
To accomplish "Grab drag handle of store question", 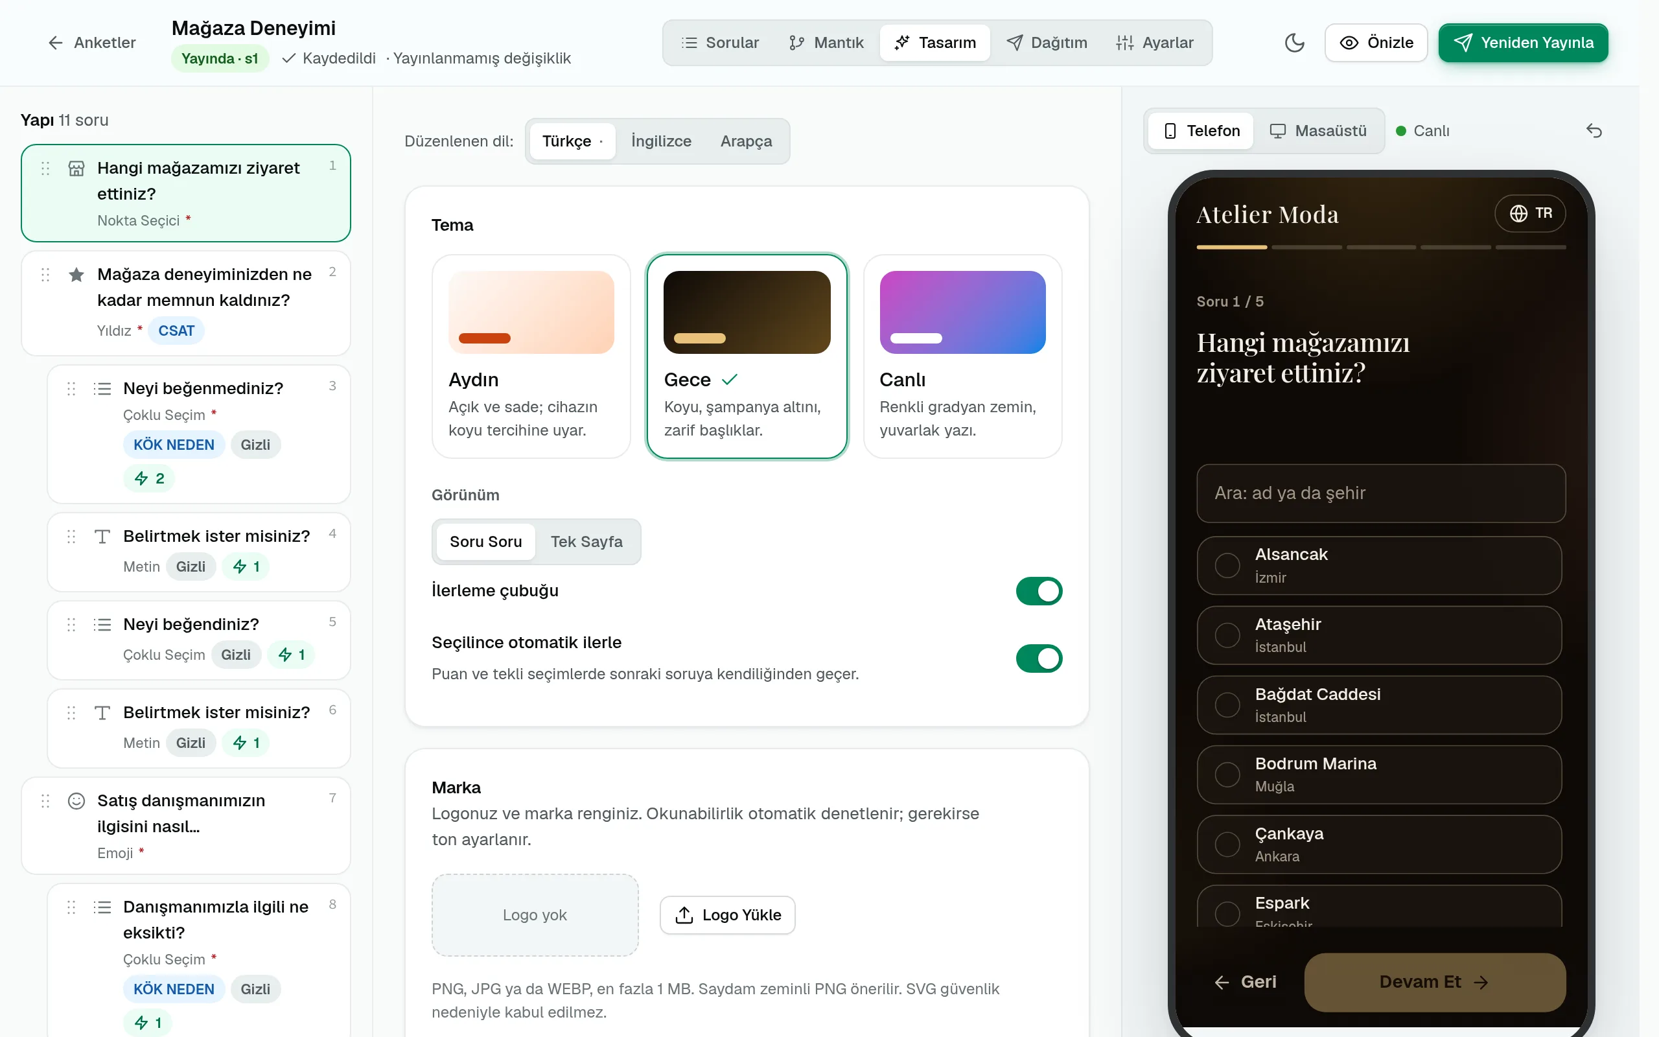I will coord(45,168).
